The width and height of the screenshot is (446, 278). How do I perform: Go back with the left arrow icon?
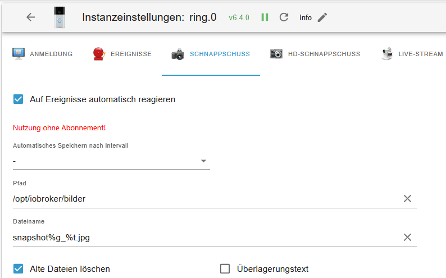click(30, 17)
